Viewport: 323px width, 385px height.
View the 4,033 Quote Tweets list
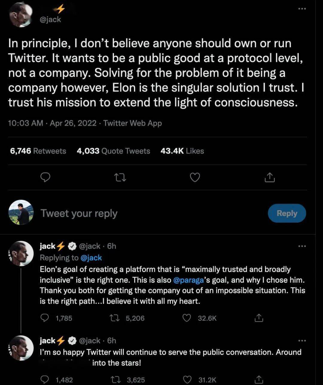point(113,151)
